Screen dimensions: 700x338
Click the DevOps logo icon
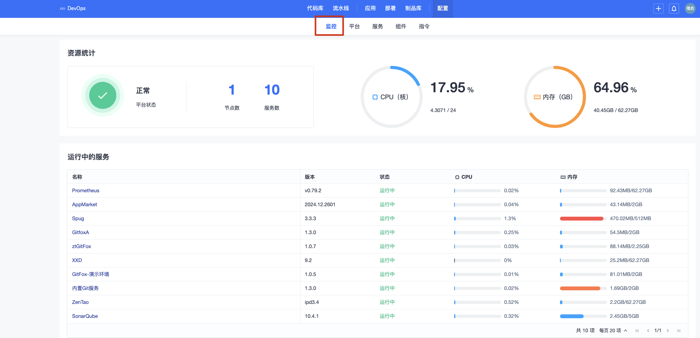(62, 9)
